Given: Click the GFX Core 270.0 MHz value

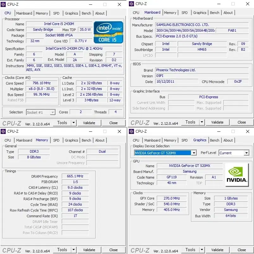Looking at the screenshot, I should point(172,198).
